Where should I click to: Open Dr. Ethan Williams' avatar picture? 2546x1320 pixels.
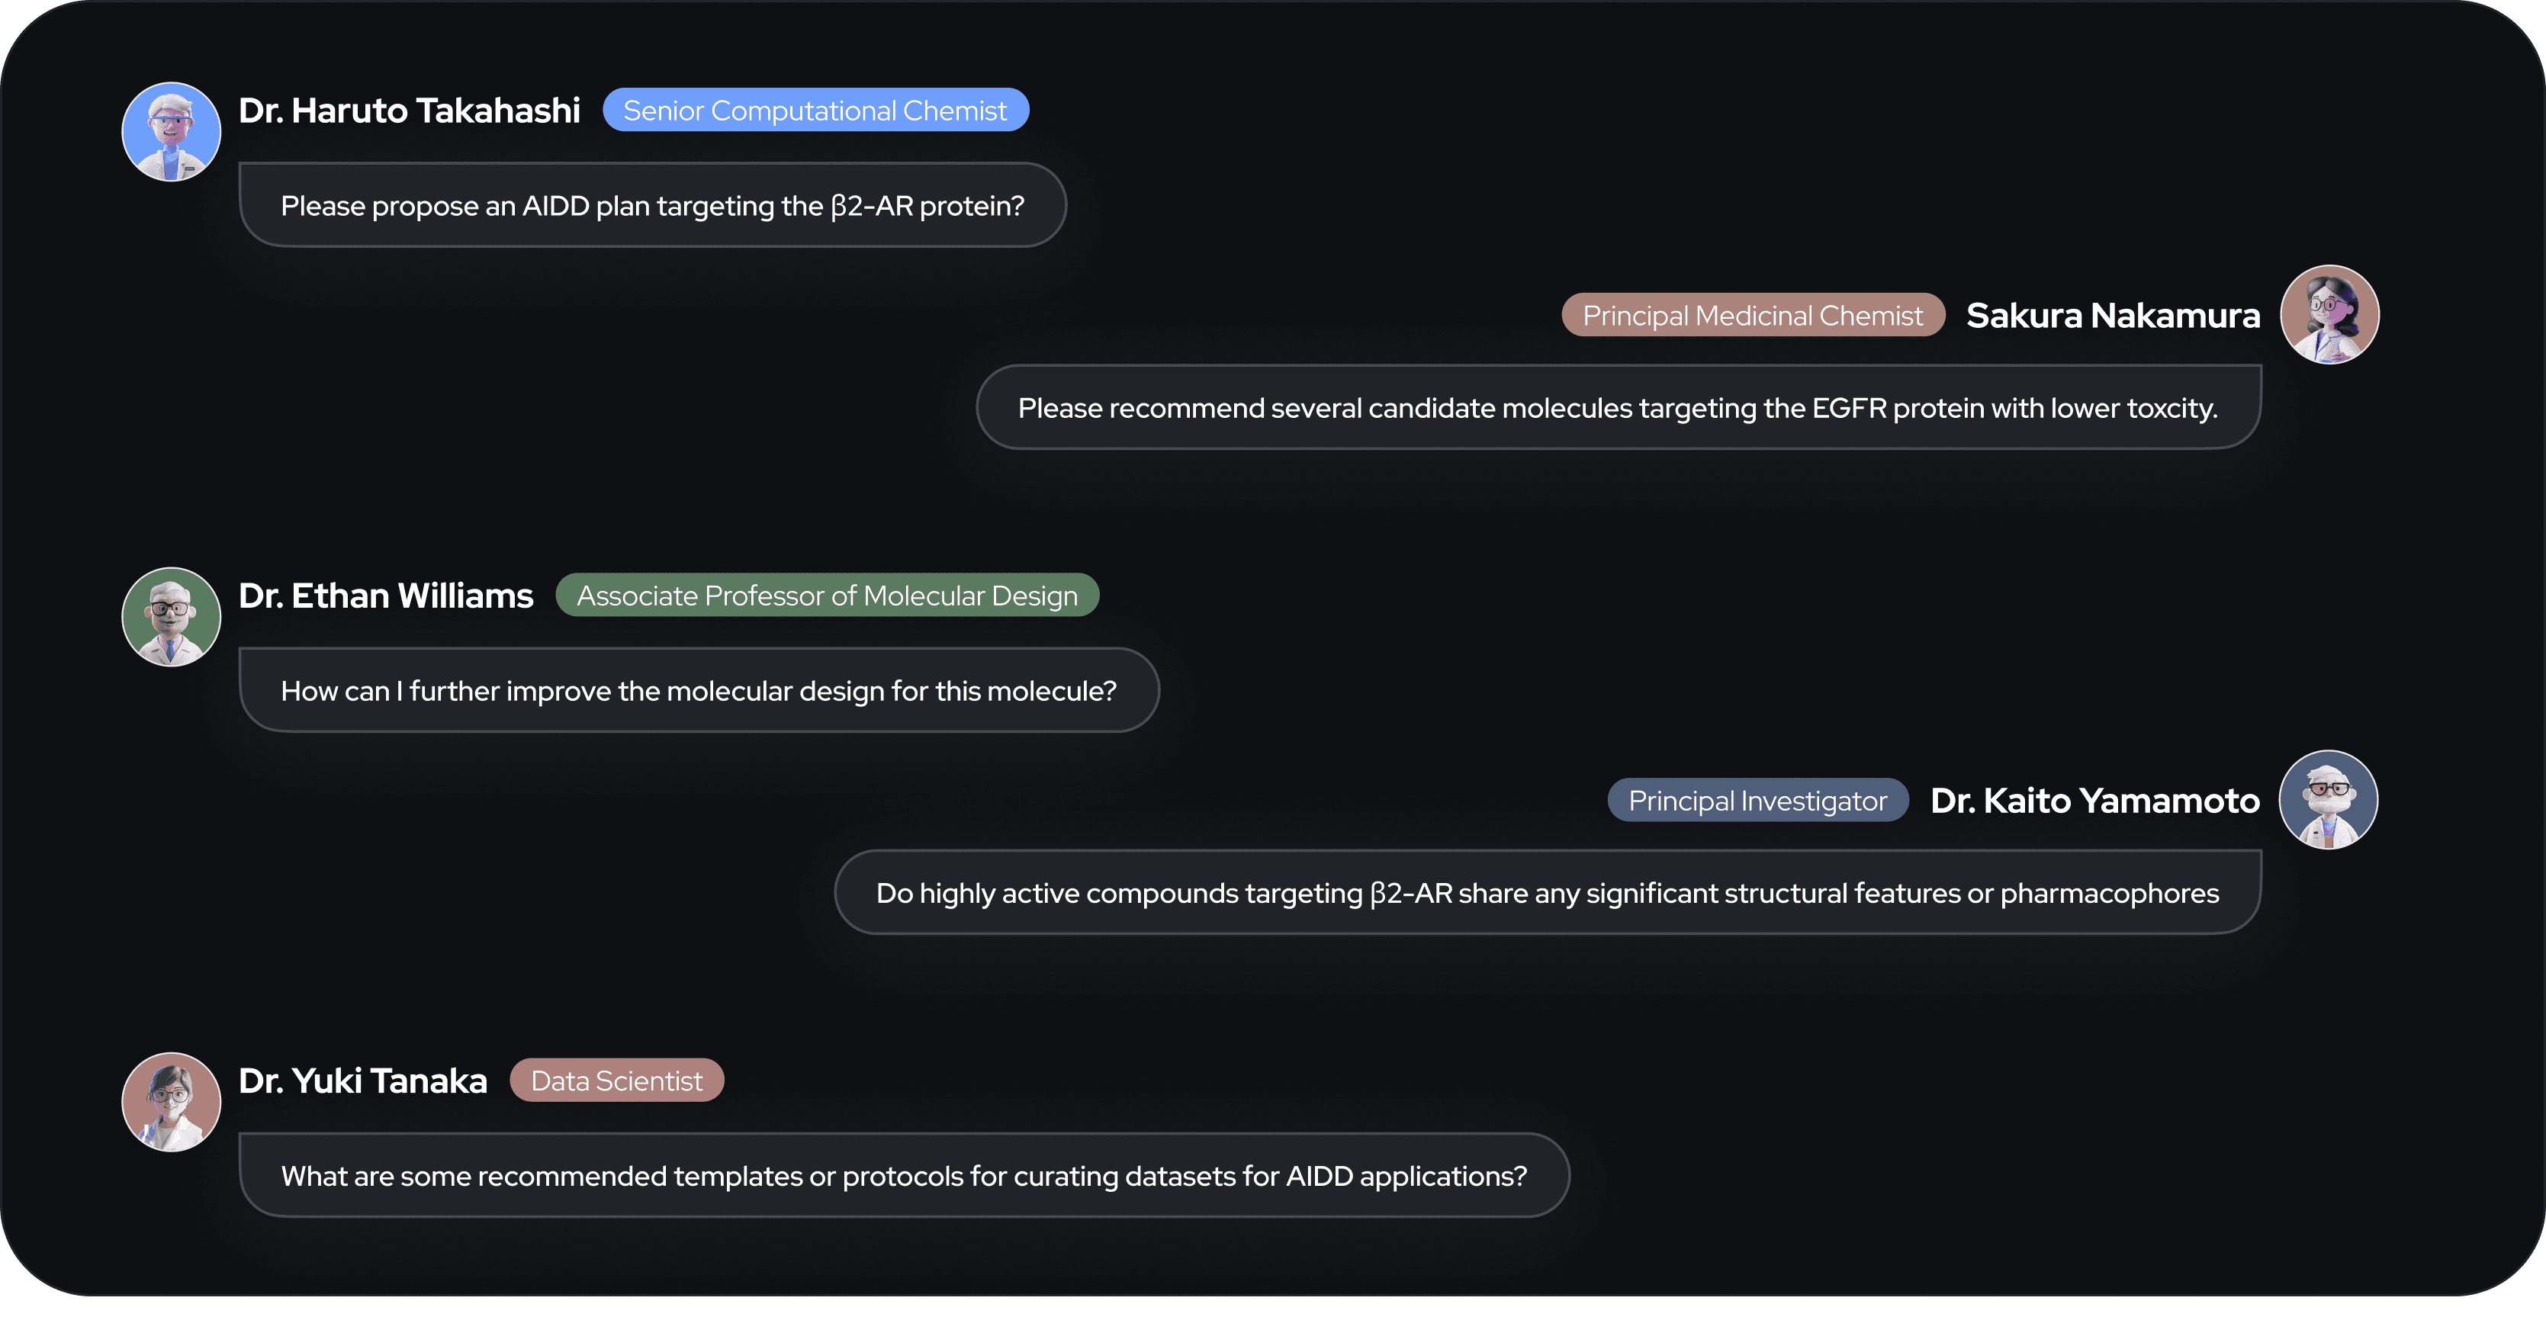point(171,616)
